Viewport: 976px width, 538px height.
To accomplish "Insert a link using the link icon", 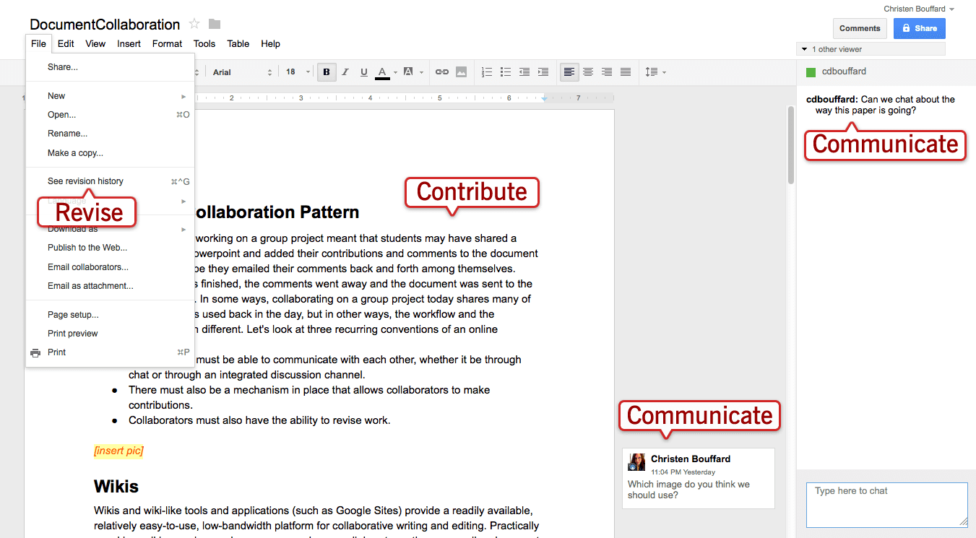I will coord(442,71).
